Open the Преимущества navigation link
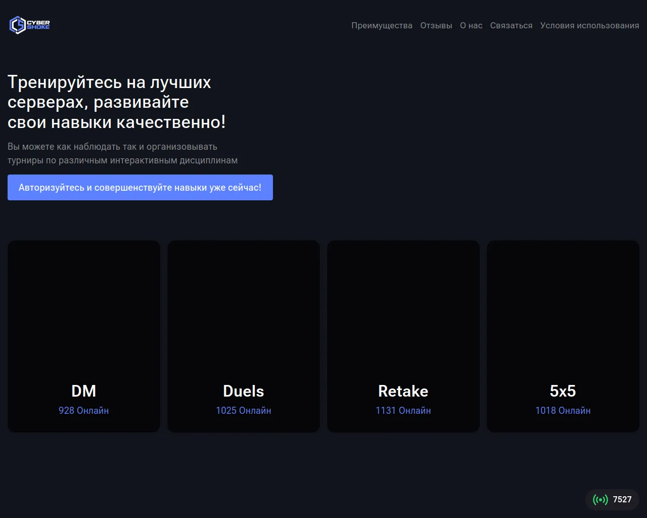This screenshot has height=518, width=647. [x=382, y=26]
